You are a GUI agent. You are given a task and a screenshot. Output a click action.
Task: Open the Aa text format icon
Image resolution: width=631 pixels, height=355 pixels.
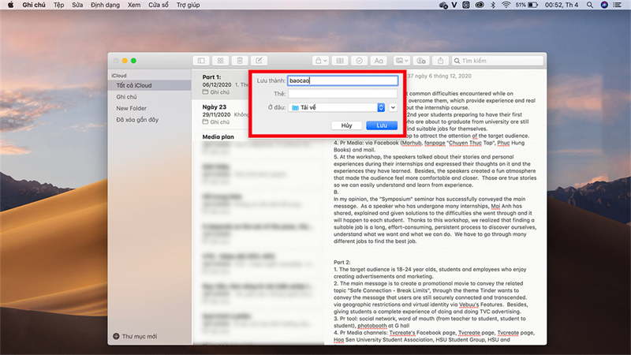click(x=379, y=60)
